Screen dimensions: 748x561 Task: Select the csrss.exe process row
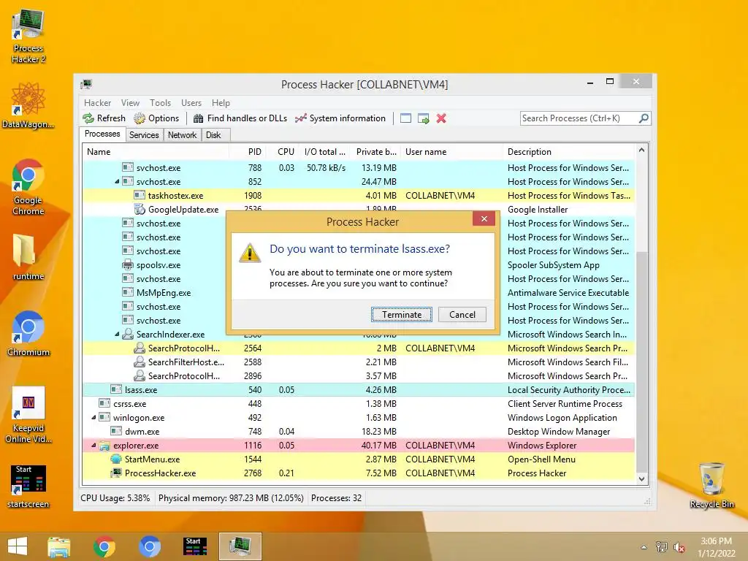pyautogui.click(x=359, y=403)
